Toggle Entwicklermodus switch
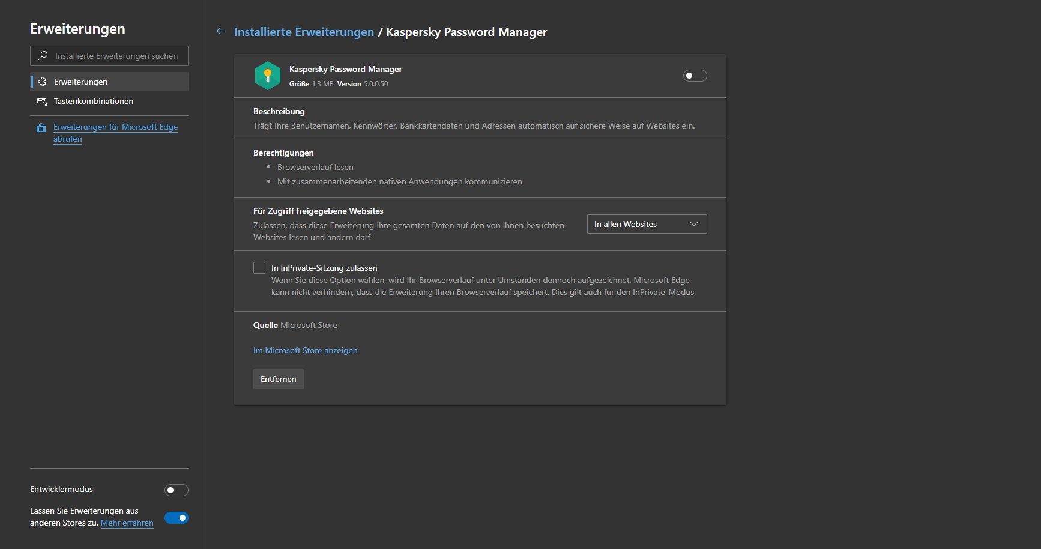 [x=176, y=490]
